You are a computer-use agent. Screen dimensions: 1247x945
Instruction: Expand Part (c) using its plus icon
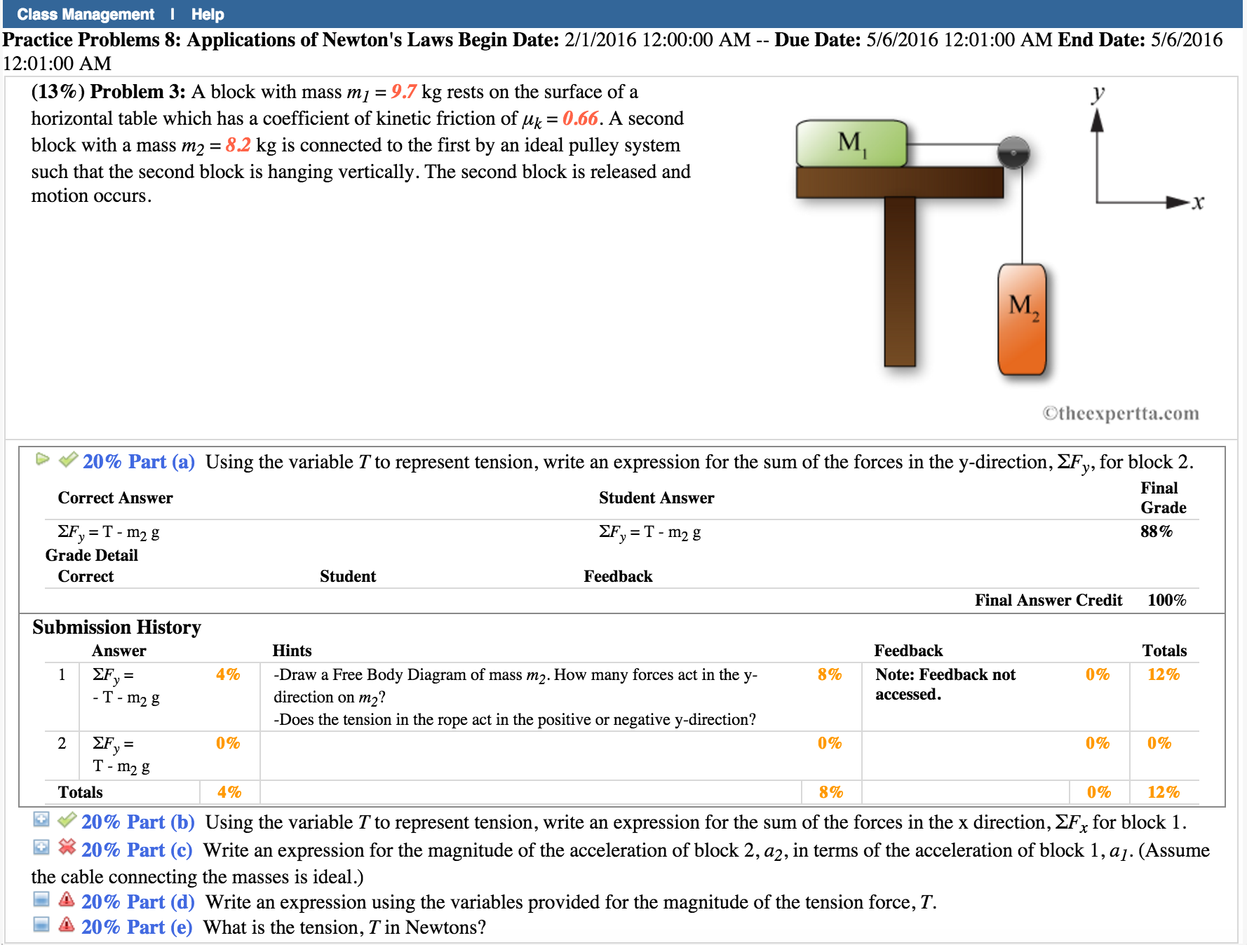(39, 849)
